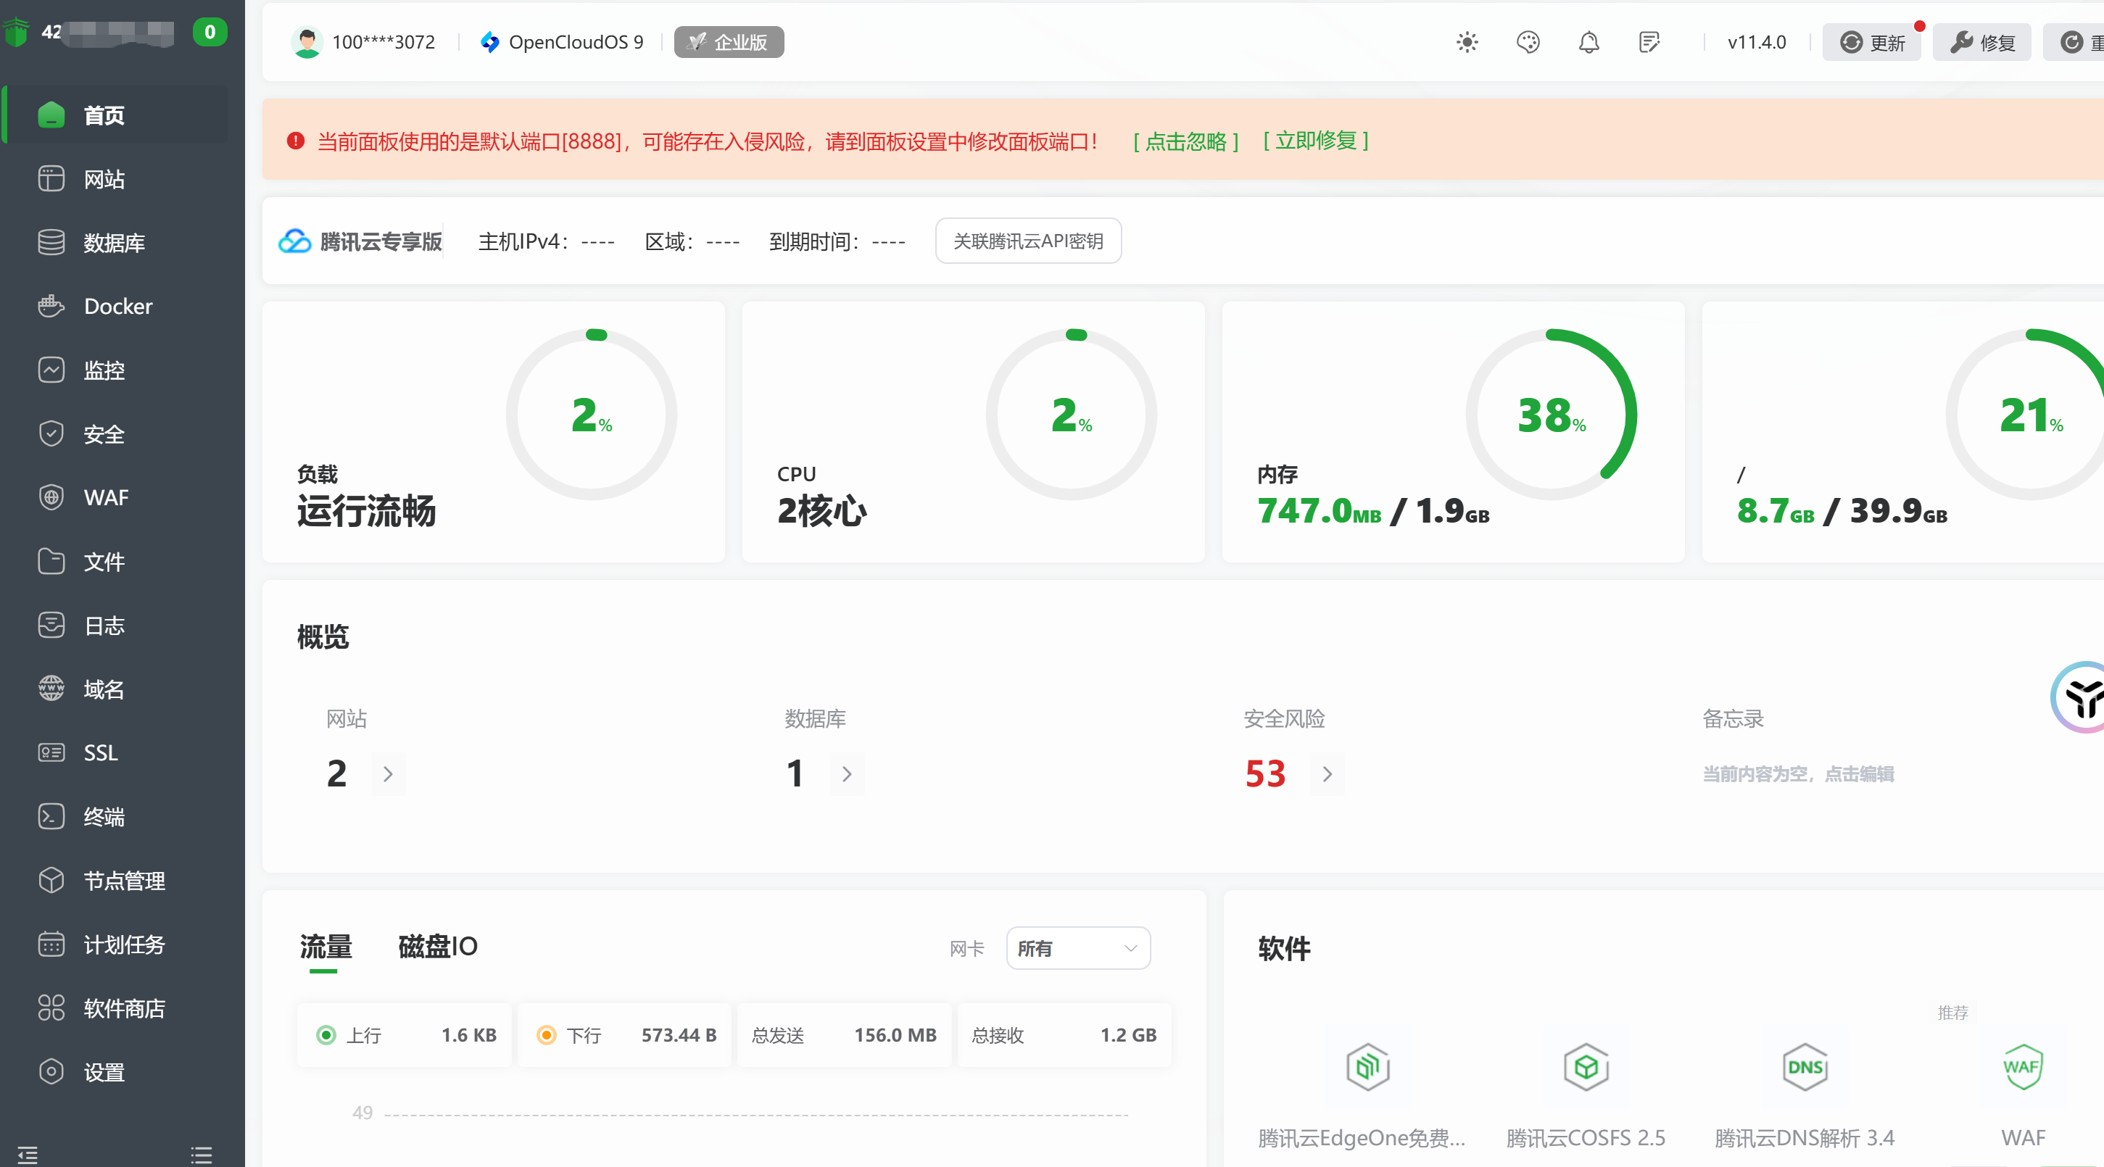
Task: Open the Tencent Cloud DNS解析 software icon
Action: [x=1805, y=1066]
